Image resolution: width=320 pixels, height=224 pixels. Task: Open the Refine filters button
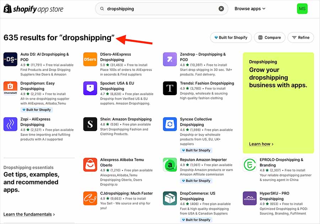tap(300, 38)
